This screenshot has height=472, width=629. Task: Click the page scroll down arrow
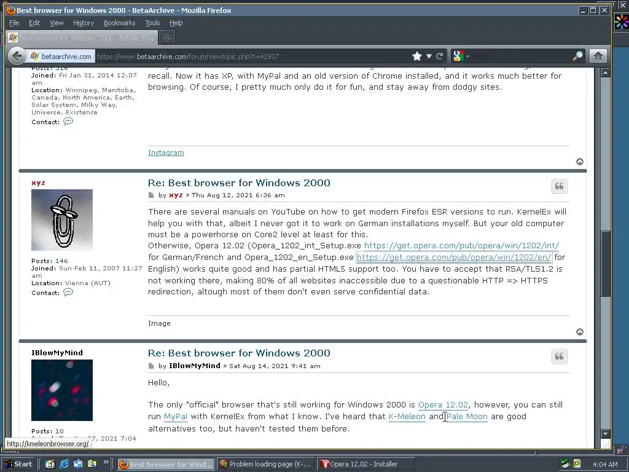click(605, 433)
